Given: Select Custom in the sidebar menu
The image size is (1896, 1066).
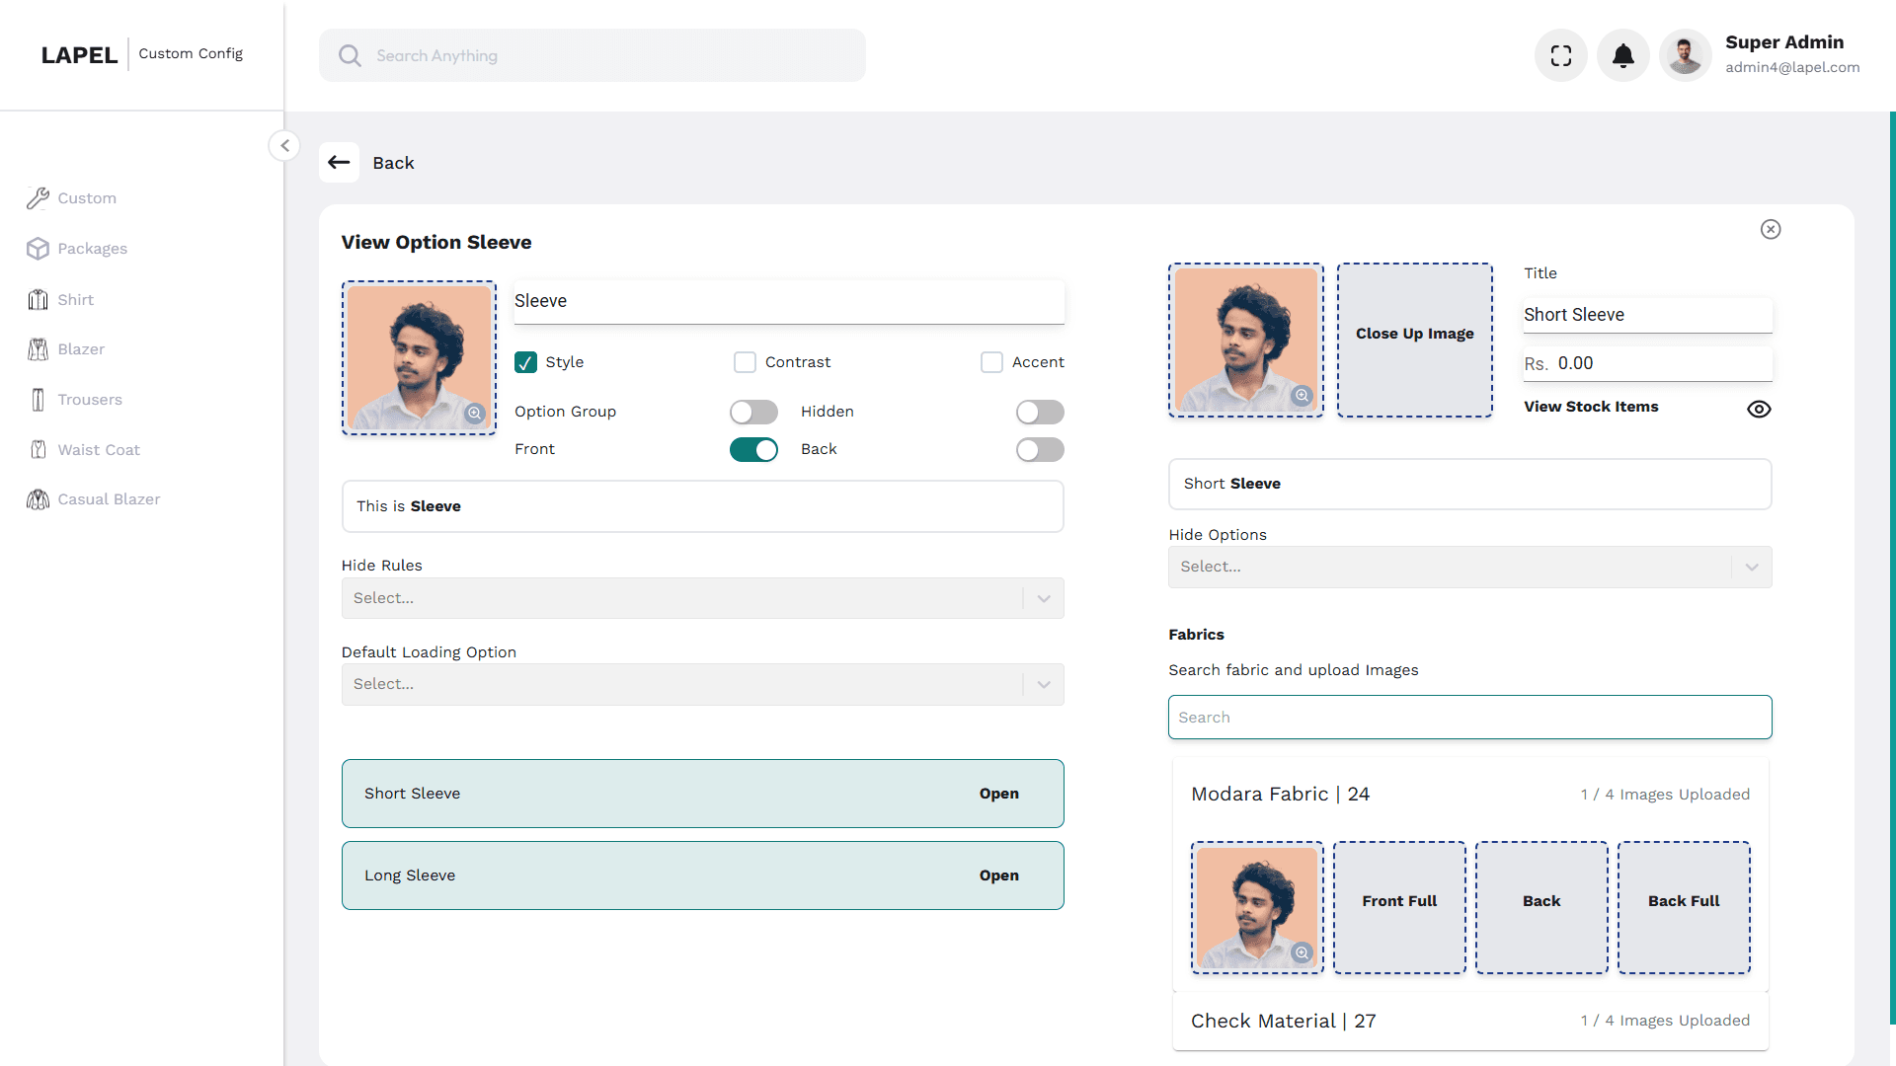Looking at the screenshot, I should 85,197.
